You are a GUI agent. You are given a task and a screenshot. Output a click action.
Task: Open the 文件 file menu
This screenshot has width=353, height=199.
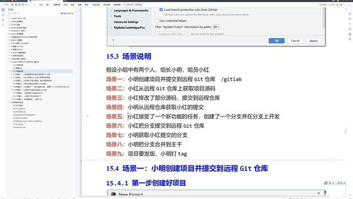coord(6,5)
